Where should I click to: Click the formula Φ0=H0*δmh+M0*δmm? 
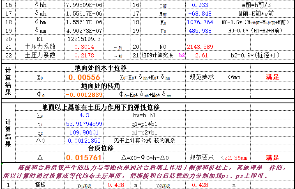[145, 94]
